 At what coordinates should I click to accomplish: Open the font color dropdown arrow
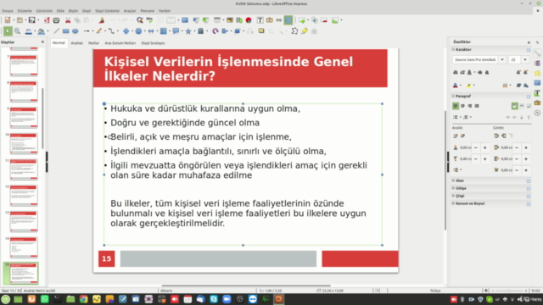point(461,86)
